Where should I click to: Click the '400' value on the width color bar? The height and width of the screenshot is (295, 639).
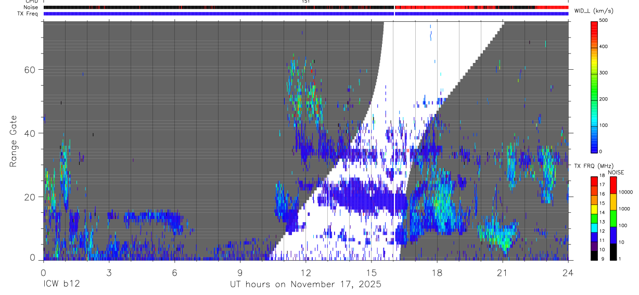click(603, 46)
